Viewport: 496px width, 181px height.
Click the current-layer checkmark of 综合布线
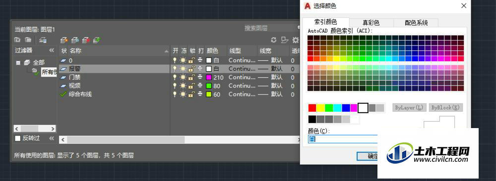63,94
